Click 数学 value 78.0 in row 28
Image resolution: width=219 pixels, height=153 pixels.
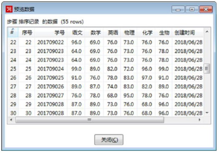tap(95, 95)
